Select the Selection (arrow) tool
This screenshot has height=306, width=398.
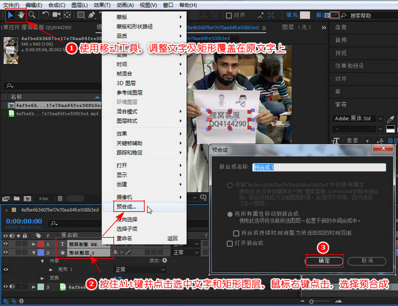[11, 15]
